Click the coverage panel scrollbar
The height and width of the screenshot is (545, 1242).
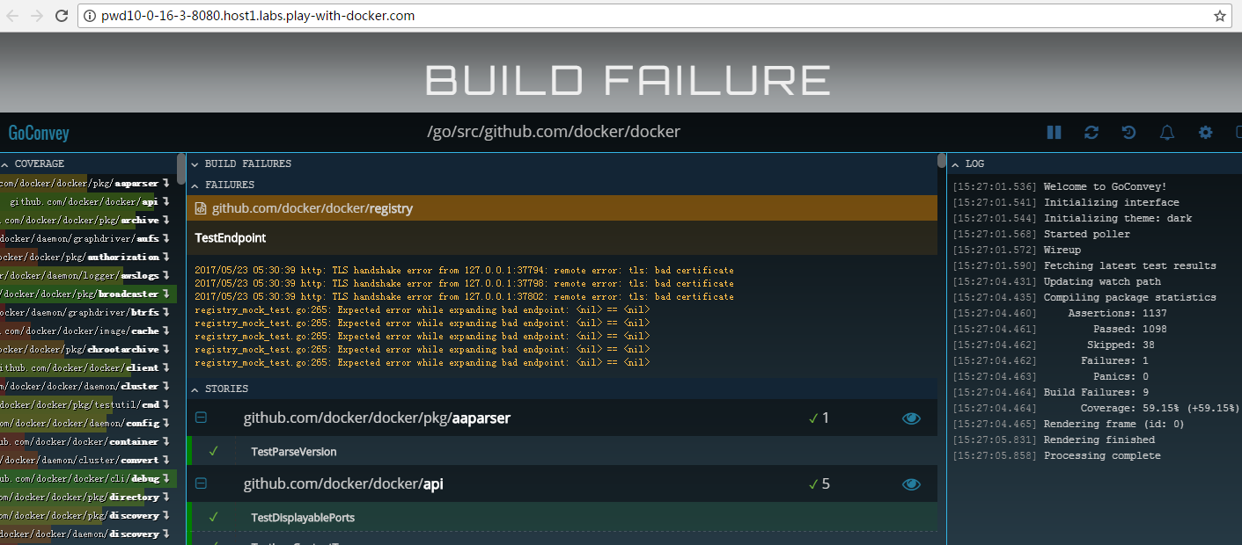pos(181,169)
